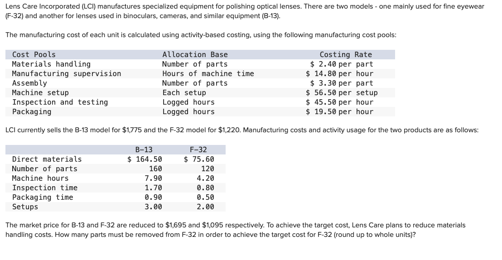Click the '7.90' machine hours value
502x260 pixels.
click(153, 178)
